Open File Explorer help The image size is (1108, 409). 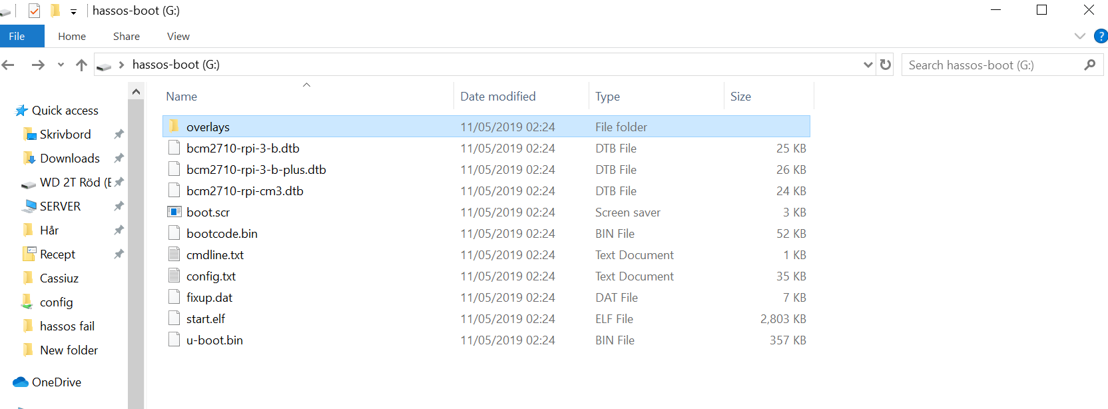[x=1101, y=36]
